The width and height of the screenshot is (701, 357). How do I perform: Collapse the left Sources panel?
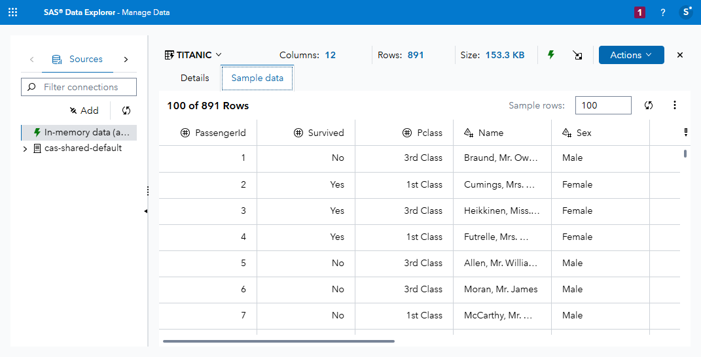click(x=145, y=211)
